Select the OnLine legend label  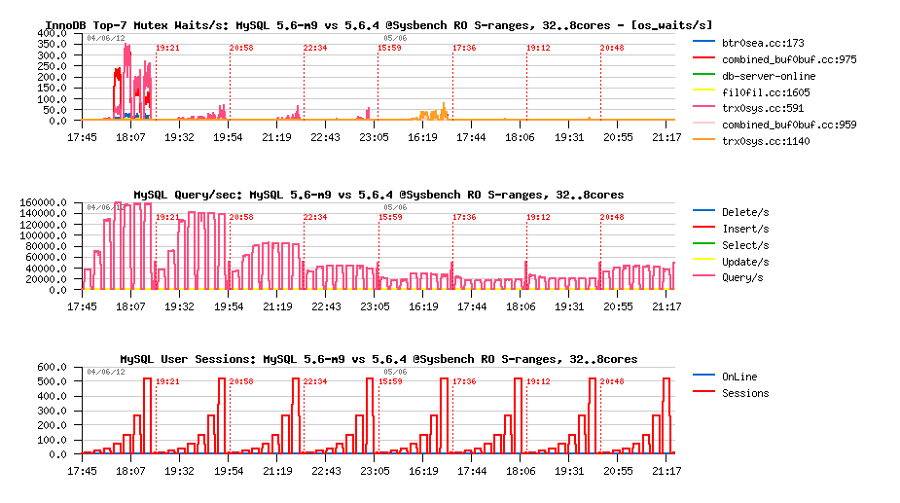(x=739, y=377)
